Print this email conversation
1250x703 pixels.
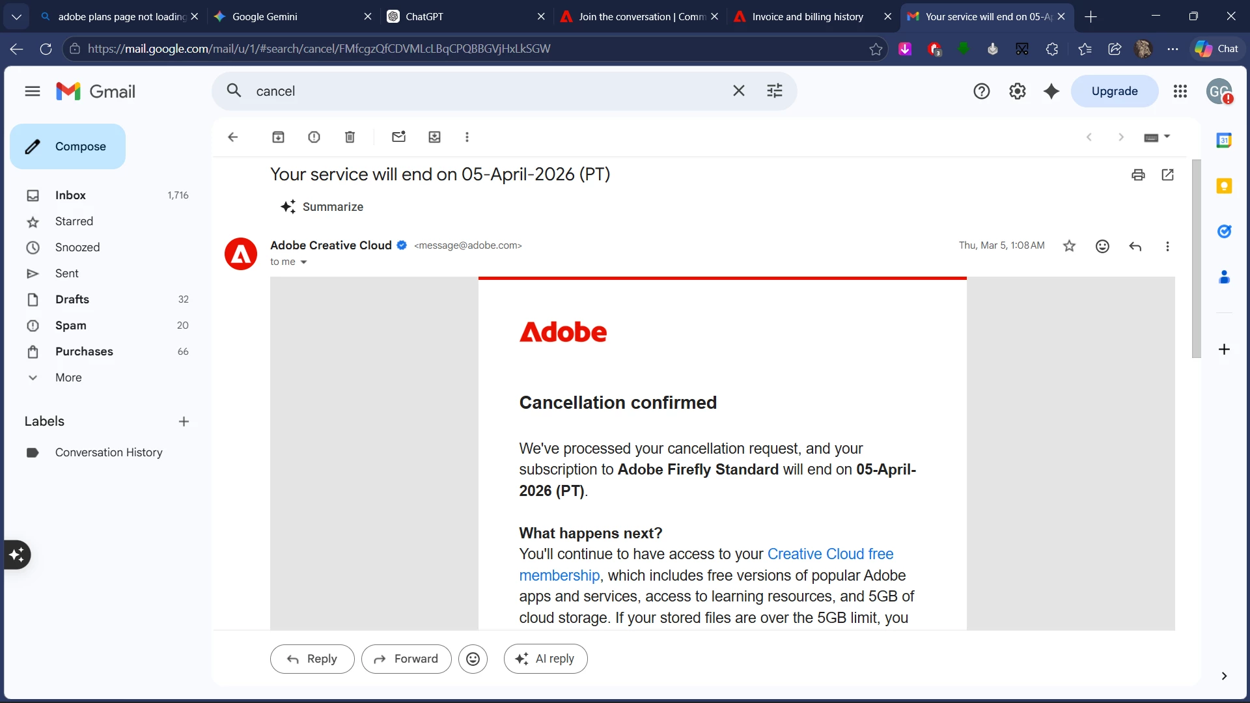point(1138,174)
